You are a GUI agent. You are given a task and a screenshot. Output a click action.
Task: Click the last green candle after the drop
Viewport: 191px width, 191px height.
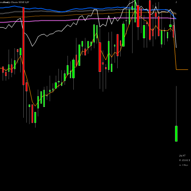tap(176, 134)
